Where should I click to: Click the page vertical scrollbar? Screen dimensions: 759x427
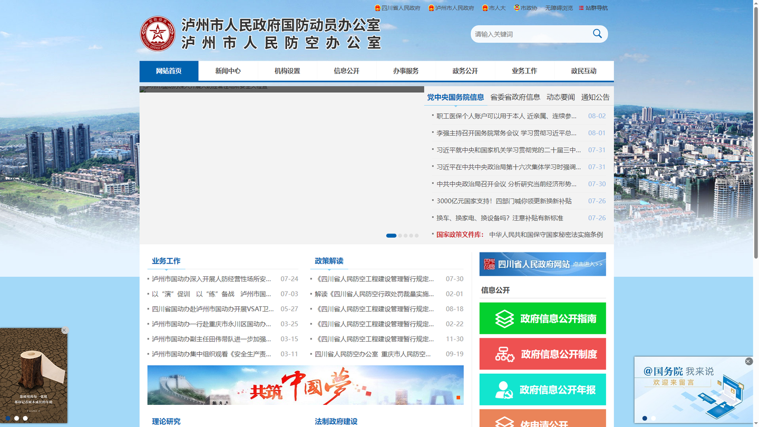pos(756,132)
